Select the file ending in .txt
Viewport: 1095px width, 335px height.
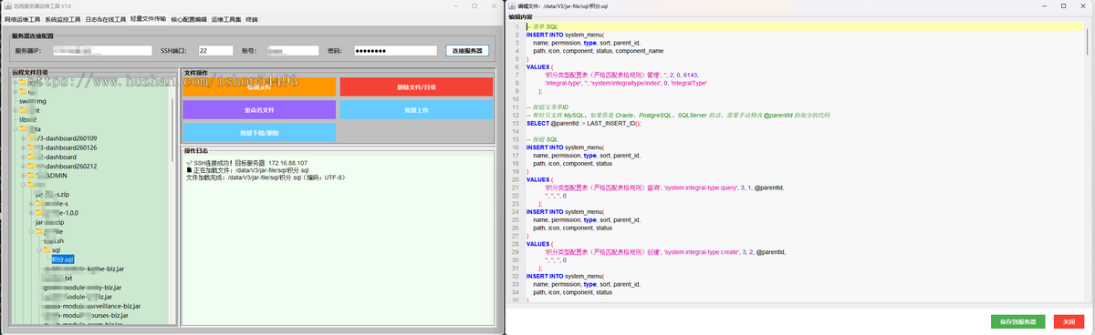click(57, 278)
